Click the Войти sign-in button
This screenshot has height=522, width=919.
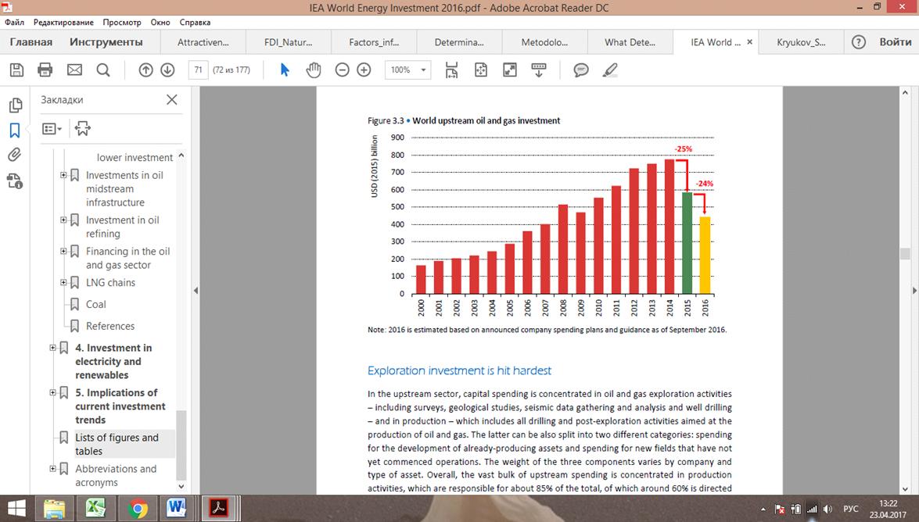[895, 42]
